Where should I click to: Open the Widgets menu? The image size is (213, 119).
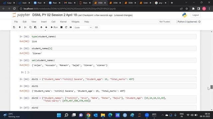75,21
